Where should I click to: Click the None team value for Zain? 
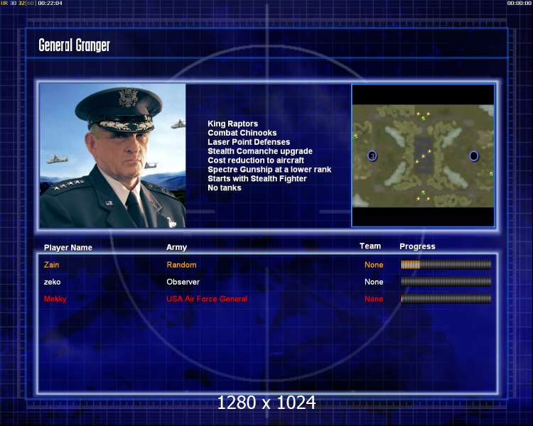(x=374, y=265)
